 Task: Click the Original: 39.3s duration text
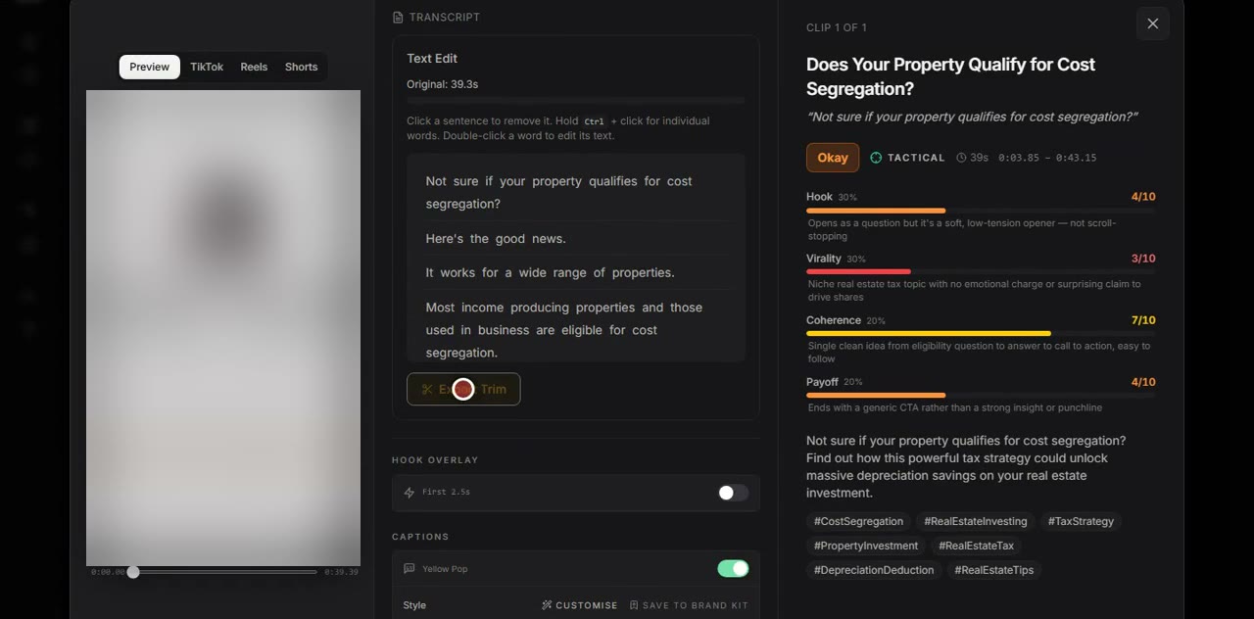[443, 84]
